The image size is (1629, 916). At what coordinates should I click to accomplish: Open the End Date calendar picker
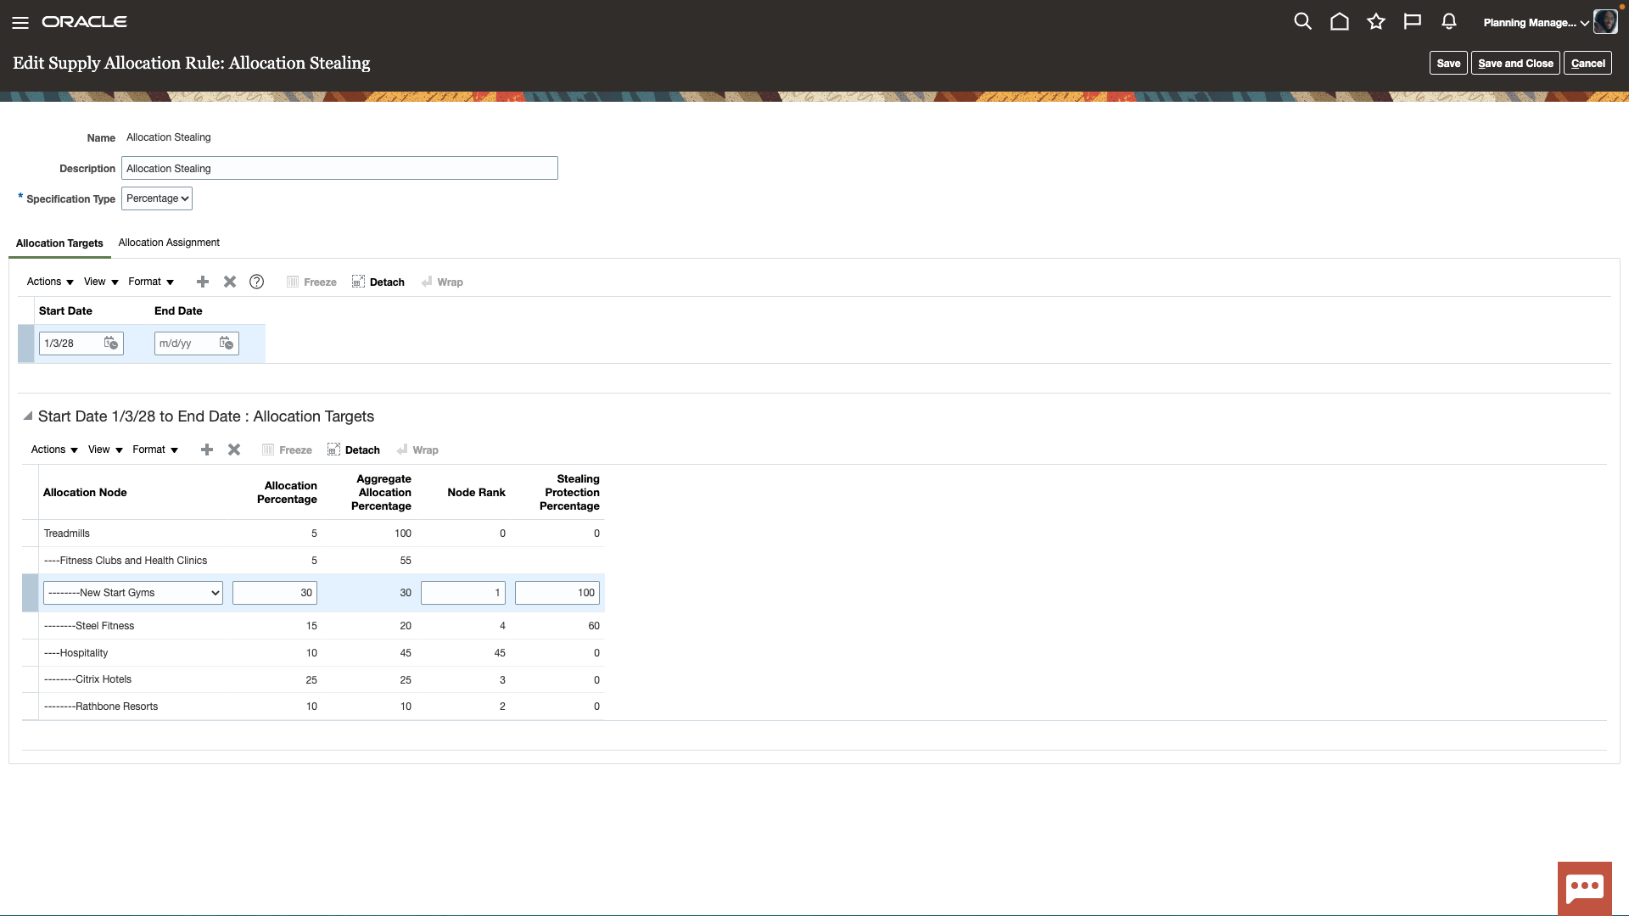click(226, 343)
